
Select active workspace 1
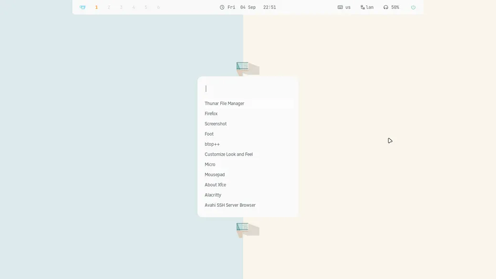(96, 7)
